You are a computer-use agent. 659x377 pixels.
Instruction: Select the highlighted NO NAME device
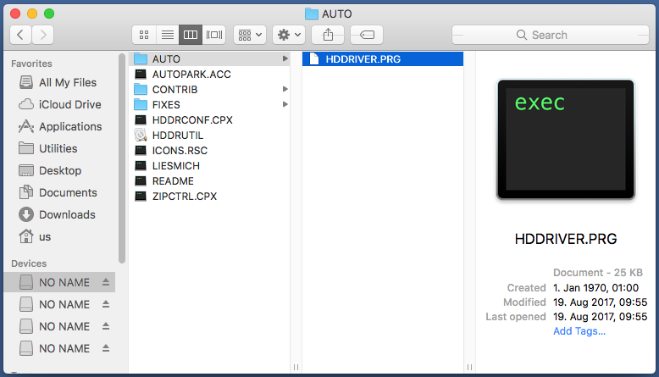pos(59,282)
